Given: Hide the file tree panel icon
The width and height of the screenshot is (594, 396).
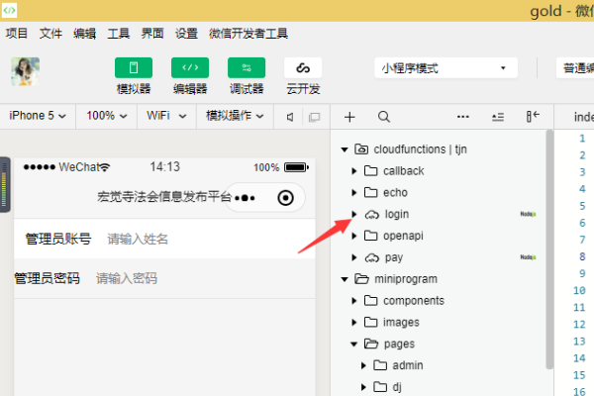Looking at the screenshot, I should (x=533, y=117).
